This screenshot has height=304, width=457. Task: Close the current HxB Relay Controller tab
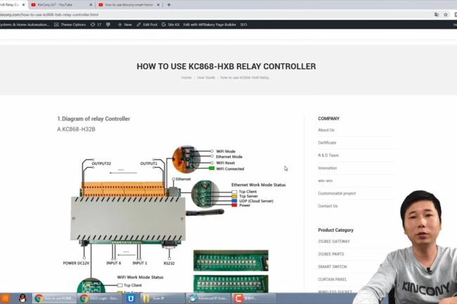pos(24,5)
